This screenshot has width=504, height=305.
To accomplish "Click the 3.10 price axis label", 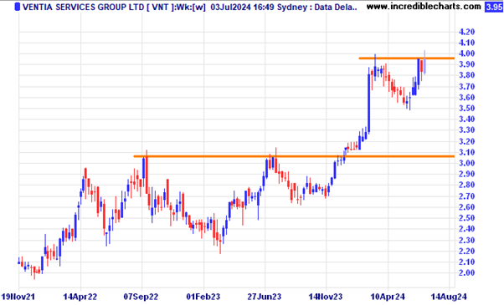I will [466, 152].
